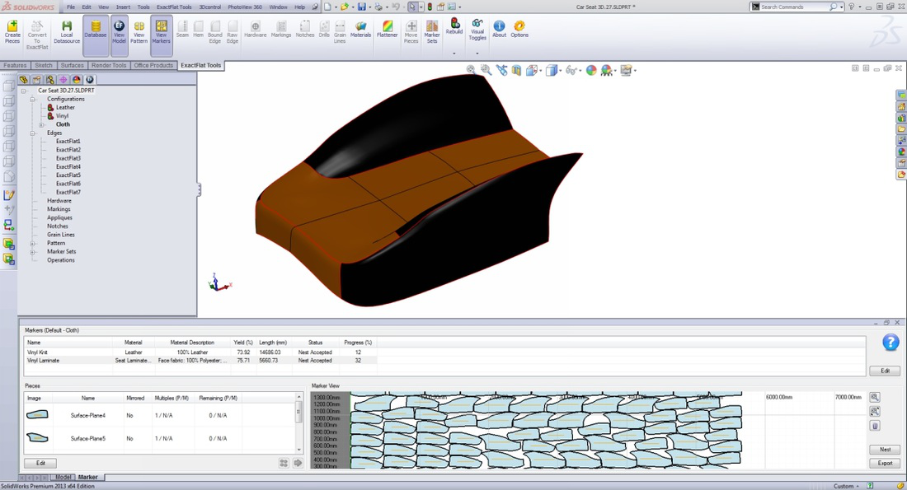The width and height of the screenshot is (907, 490).
Task: Collapse the Edges tree node
Action: pos(33,133)
